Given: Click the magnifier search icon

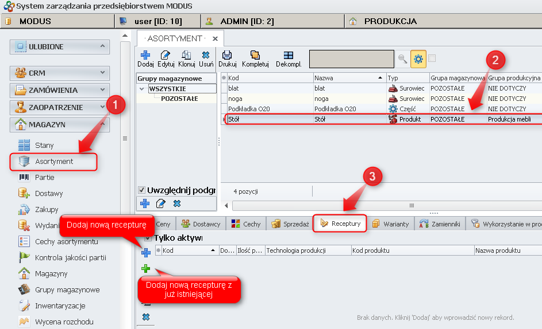Looking at the screenshot, I should point(402,58).
